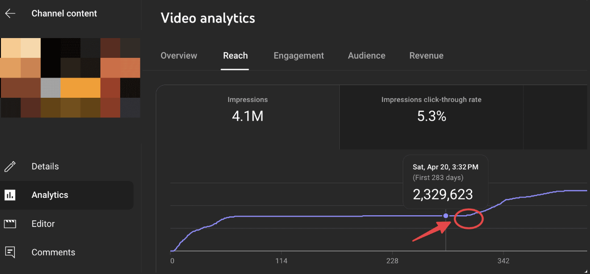This screenshot has width=590, height=274.
Task: Select the Reach tab
Action: click(235, 55)
